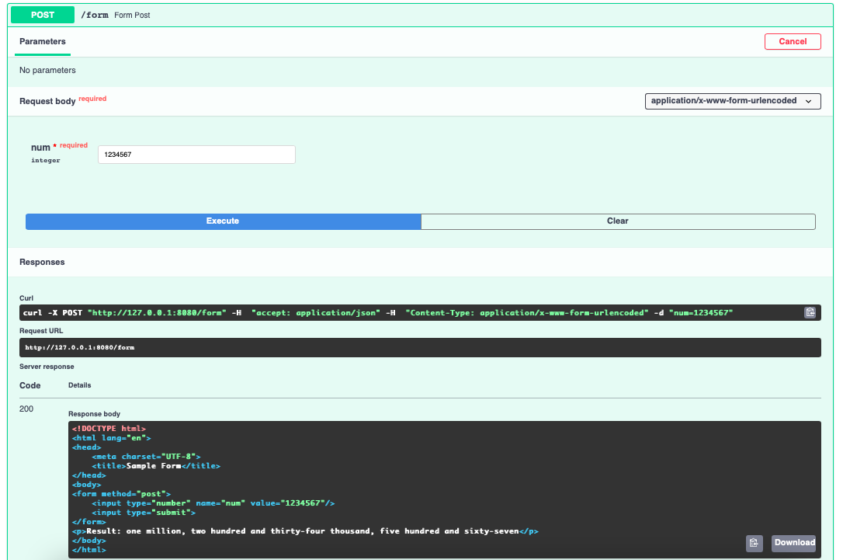Select the Request URL text block
The height and width of the screenshot is (560, 843).
[420, 347]
